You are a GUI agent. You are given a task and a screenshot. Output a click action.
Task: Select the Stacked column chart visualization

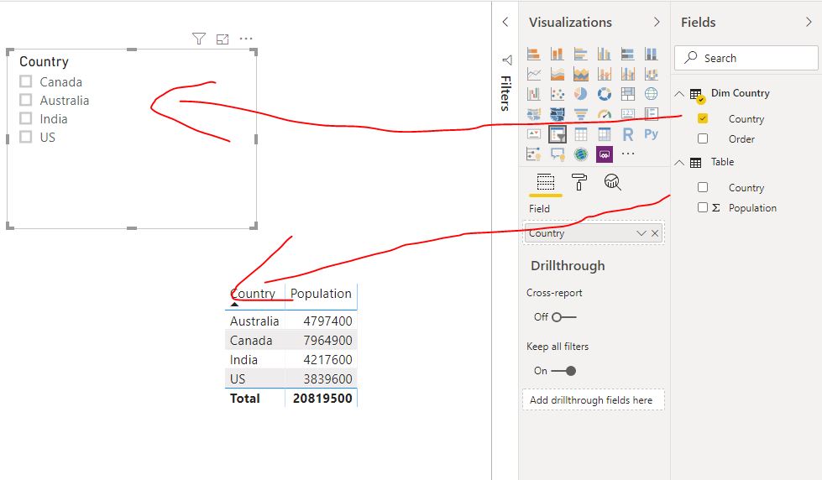click(x=558, y=54)
